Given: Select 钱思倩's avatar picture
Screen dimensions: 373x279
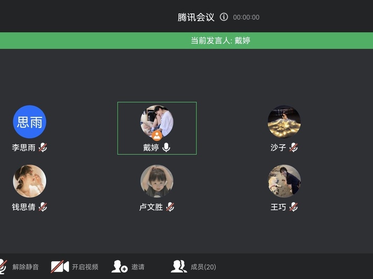Looking at the screenshot, I should tap(29, 181).
